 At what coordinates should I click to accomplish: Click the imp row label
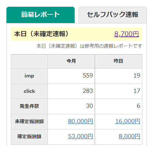point(29,76)
